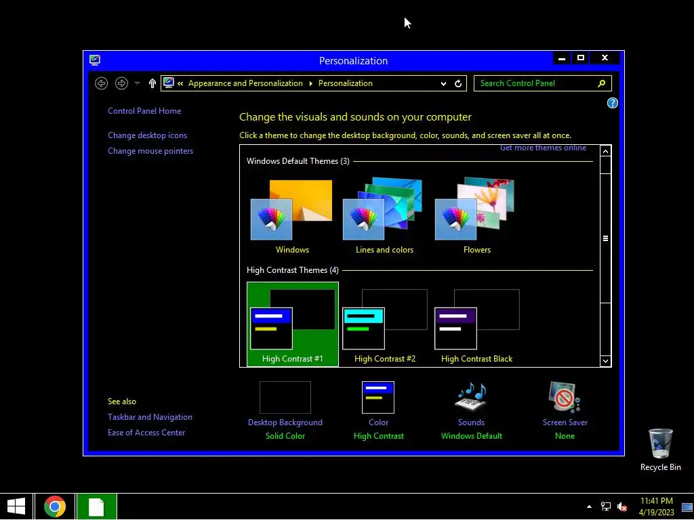Click the Personalization breadcrumb segment
The image size is (694, 520).
pyautogui.click(x=345, y=83)
